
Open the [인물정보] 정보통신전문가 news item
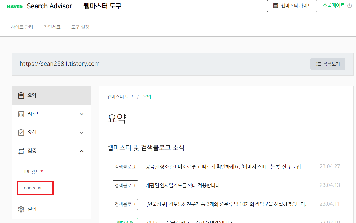click(x=226, y=204)
